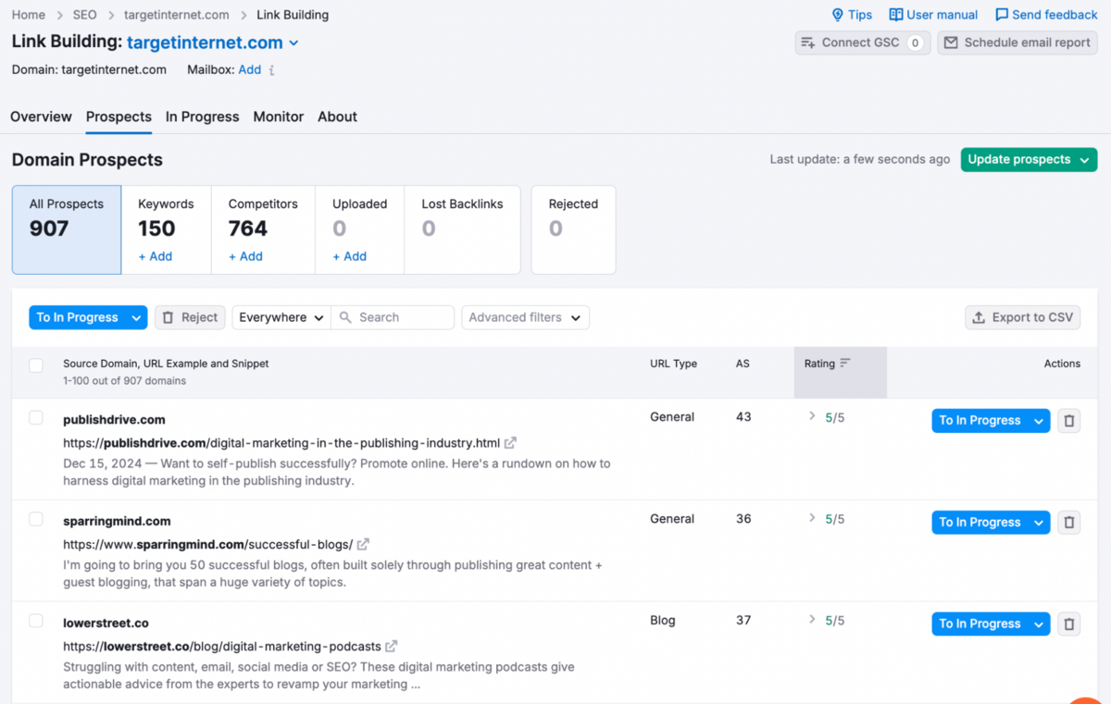Move lowerstreet.co To In Progress

[x=980, y=624]
